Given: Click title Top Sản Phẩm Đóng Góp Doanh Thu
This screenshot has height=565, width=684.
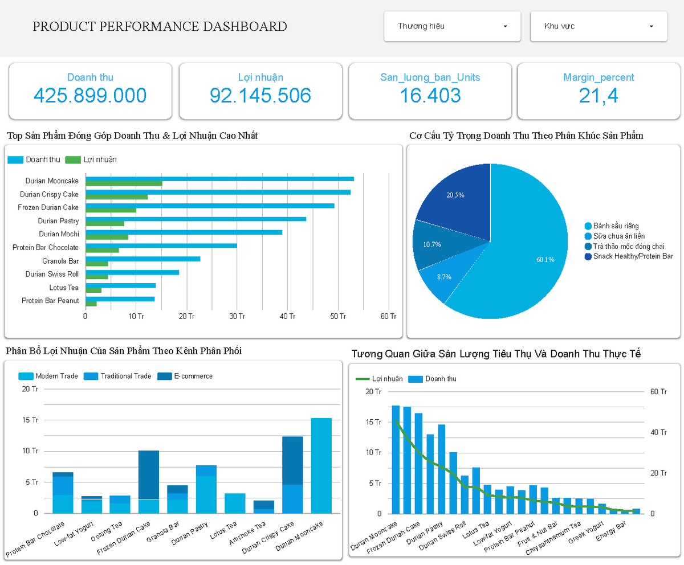Looking at the screenshot, I should (132, 136).
